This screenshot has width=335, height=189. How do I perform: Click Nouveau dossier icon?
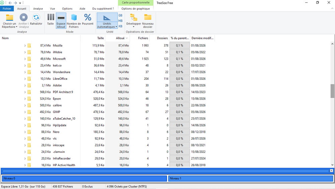click(x=148, y=17)
